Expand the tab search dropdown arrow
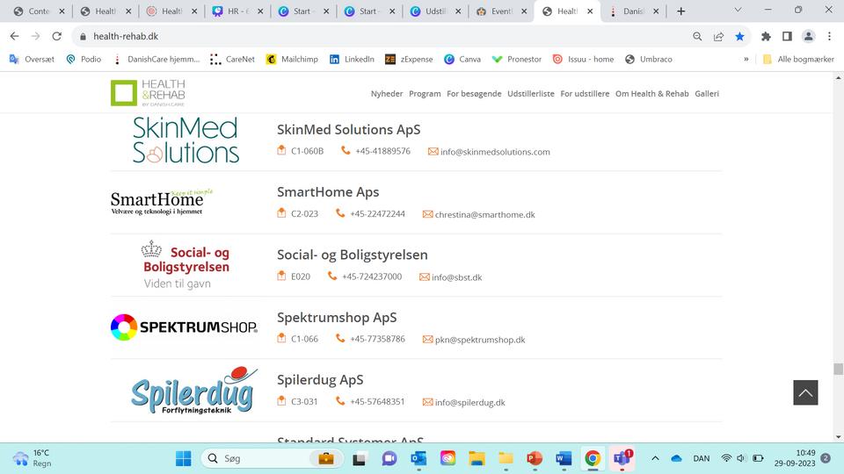This screenshot has height=474, width=844. (x=738, y=10)
